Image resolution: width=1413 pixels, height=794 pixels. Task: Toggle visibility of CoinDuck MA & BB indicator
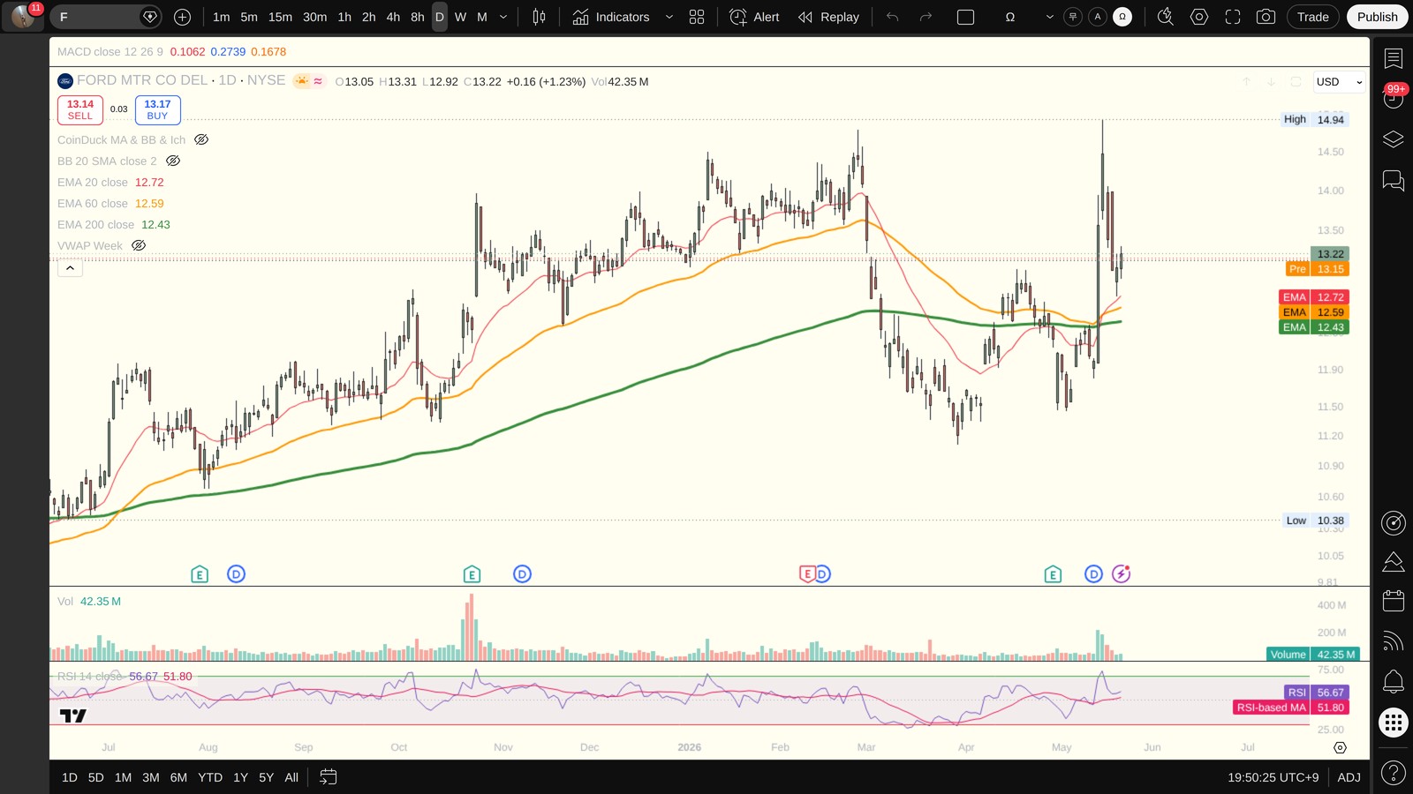click(201, 139)
